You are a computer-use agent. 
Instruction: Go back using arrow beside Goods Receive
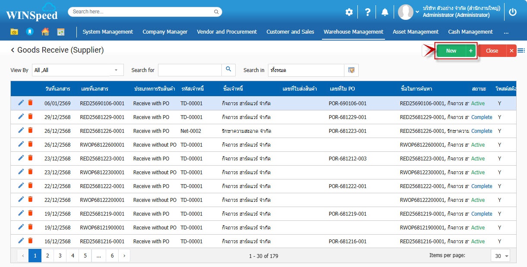click(x=13, y=50)
